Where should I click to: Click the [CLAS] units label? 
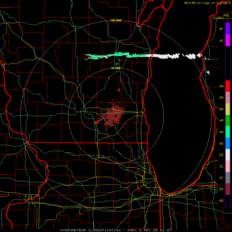coord(218,18)
